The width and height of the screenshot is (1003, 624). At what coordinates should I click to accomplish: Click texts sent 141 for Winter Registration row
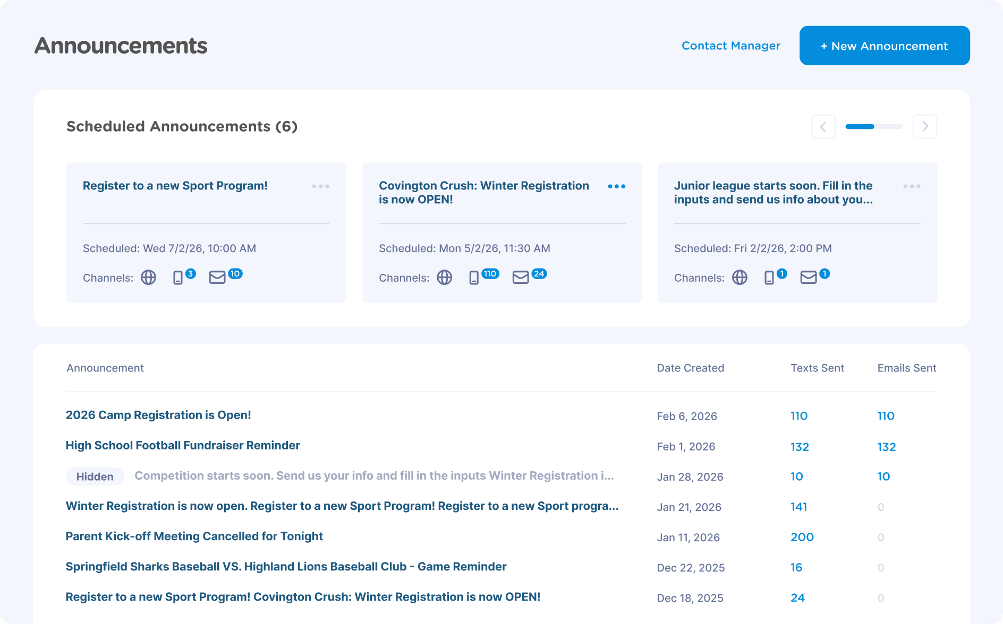pos(799,507)
